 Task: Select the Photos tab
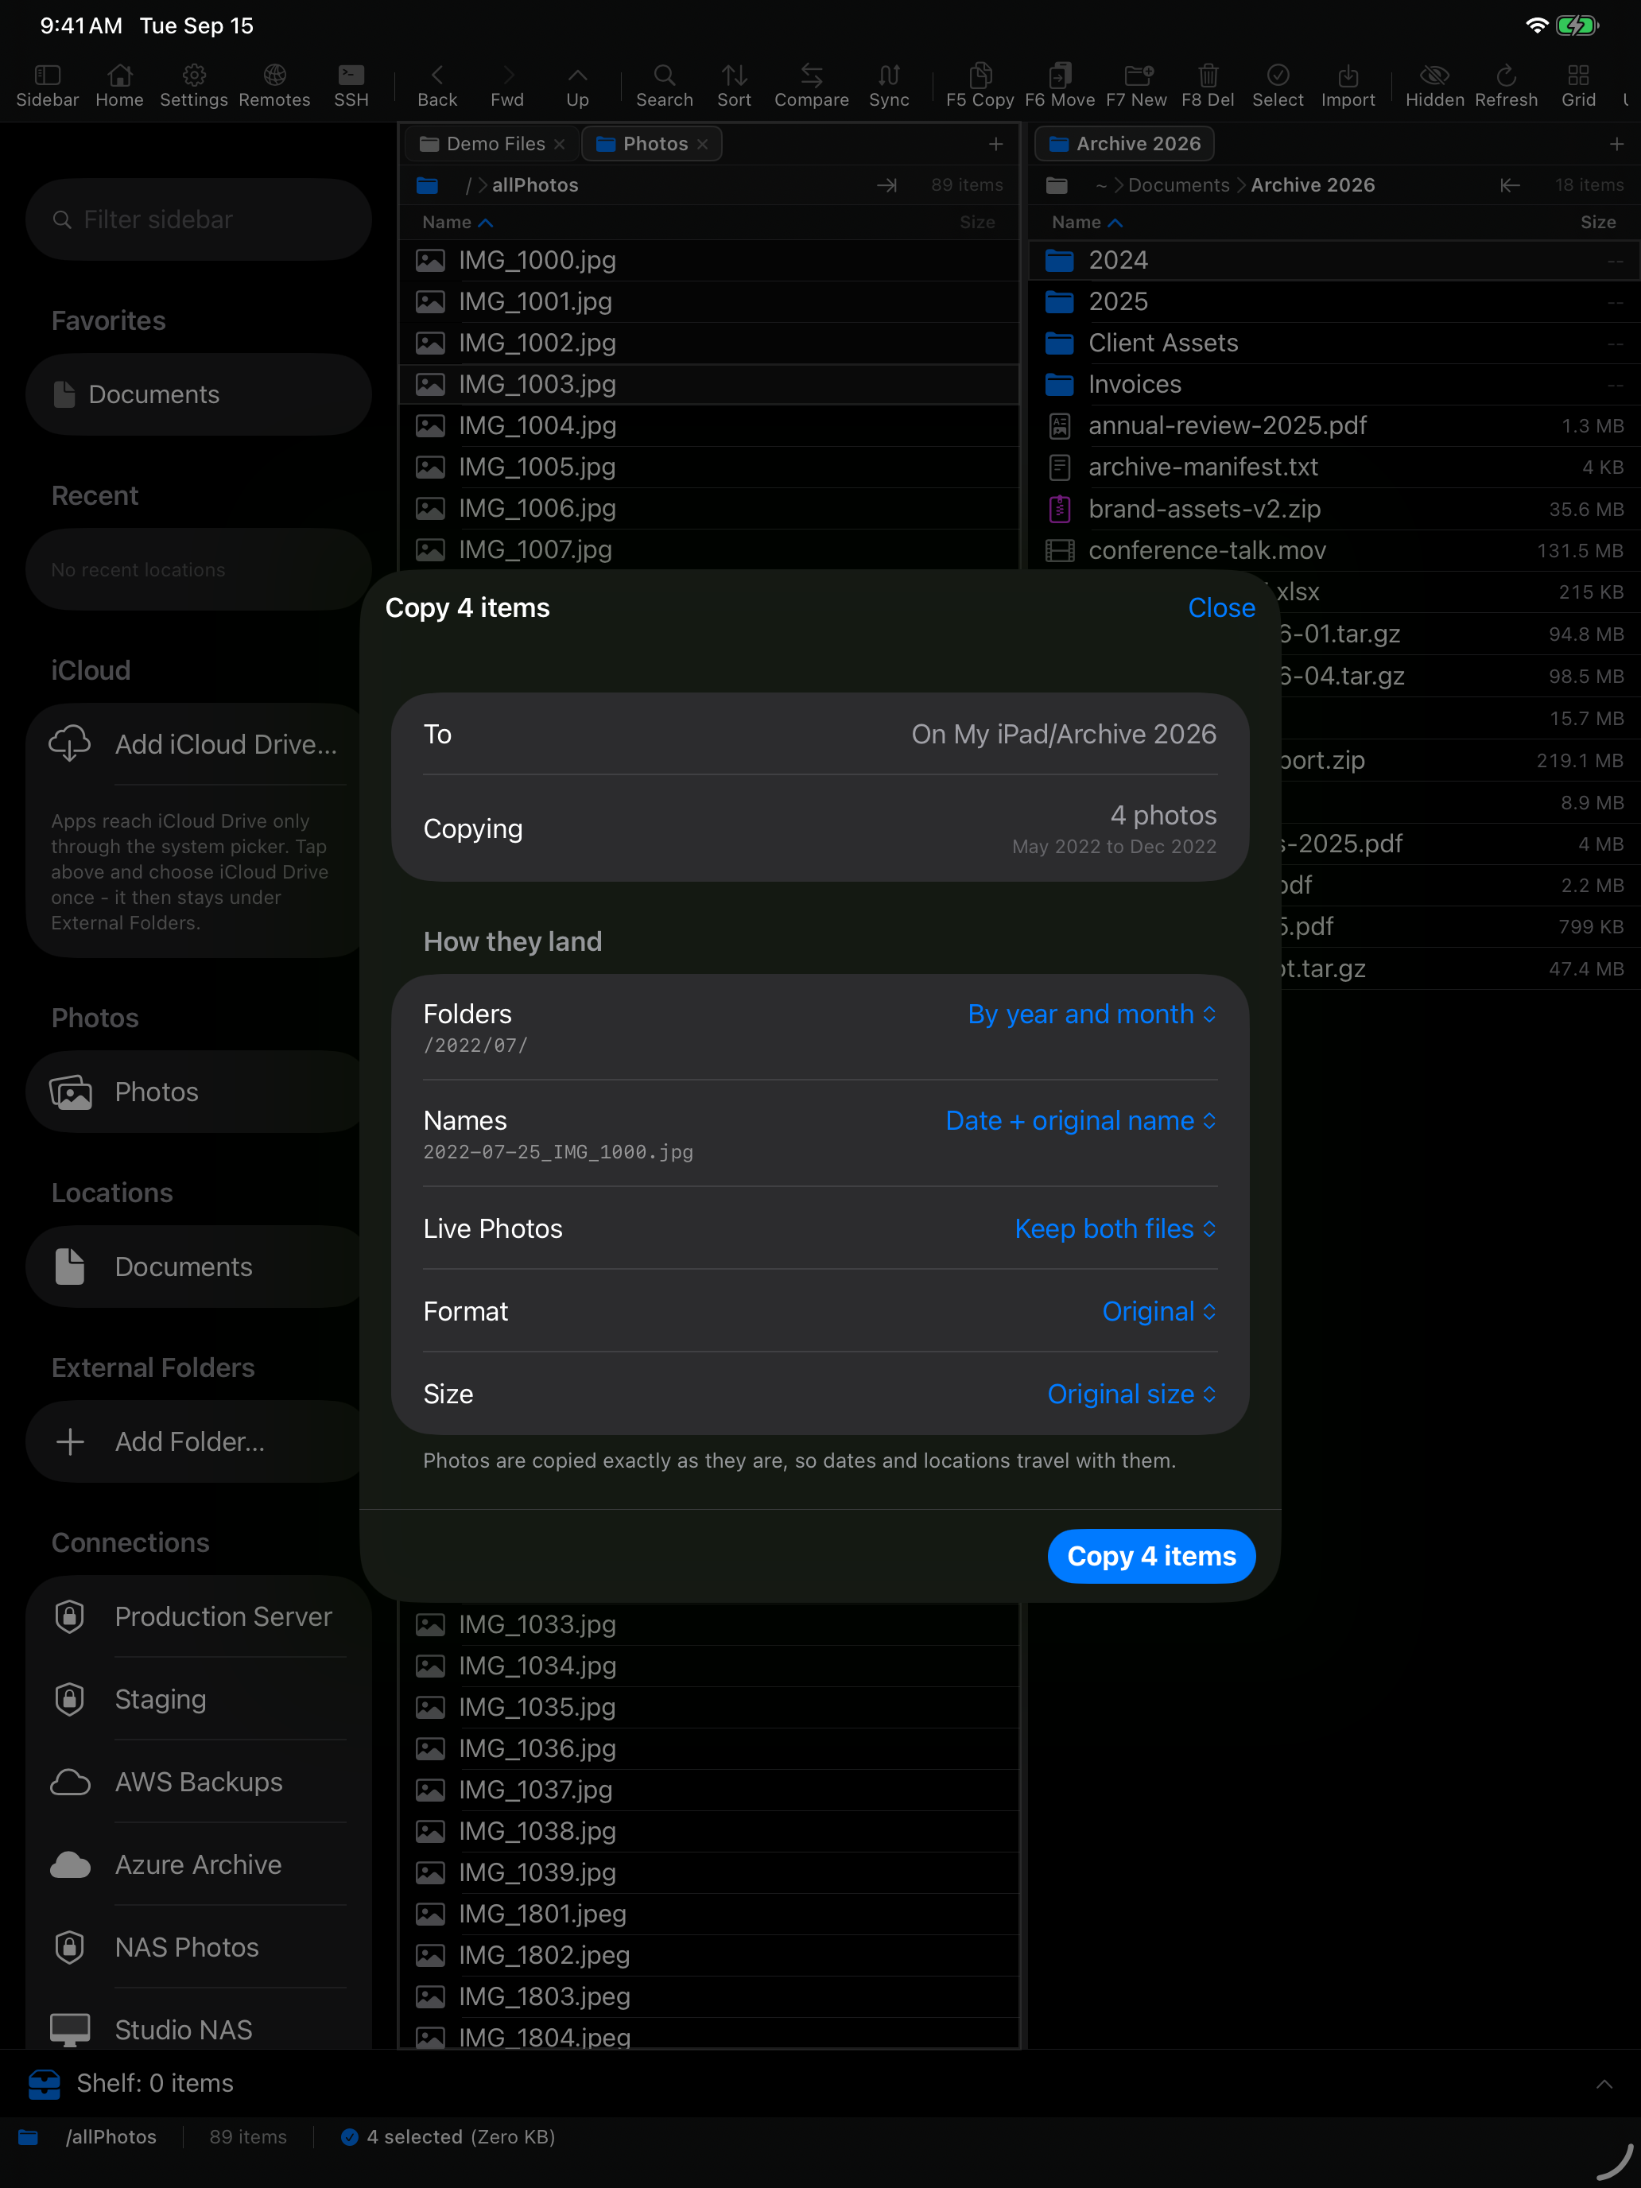tap(652, 145)
